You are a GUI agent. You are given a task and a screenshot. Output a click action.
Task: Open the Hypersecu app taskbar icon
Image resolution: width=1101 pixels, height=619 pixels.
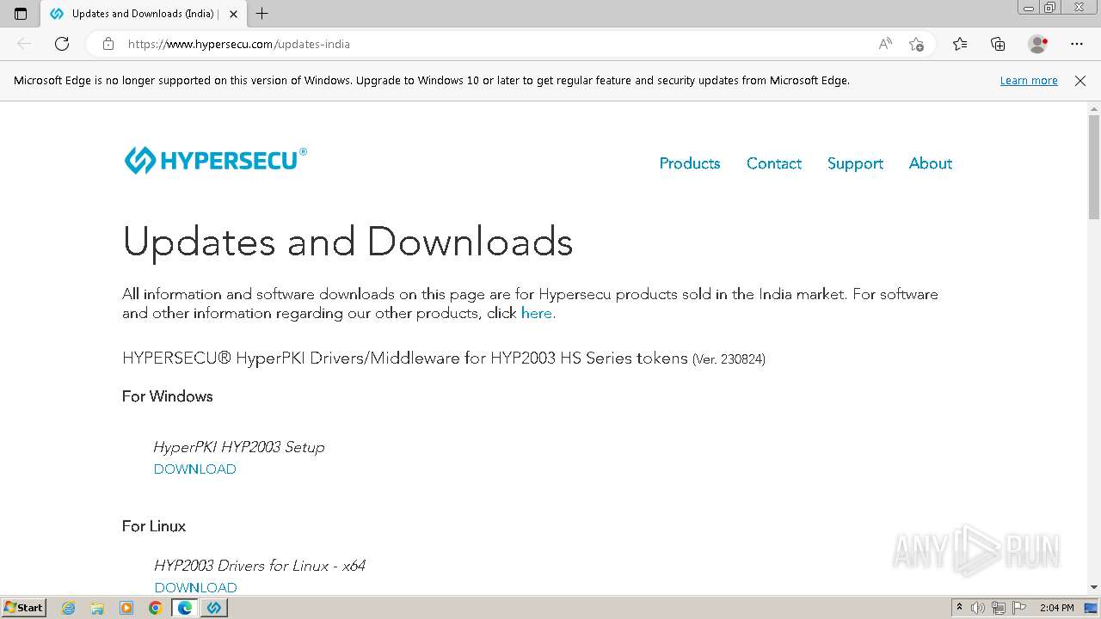pos(214,608)
